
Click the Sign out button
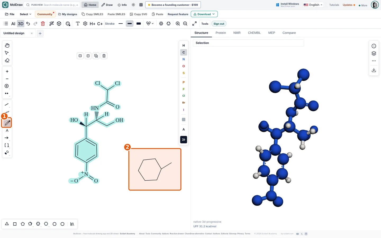pyautogui.click(x=219, y=24)
